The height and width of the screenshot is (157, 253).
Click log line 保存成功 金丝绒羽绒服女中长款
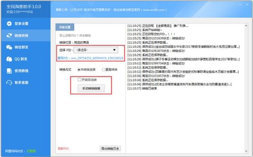pos(183,47)
